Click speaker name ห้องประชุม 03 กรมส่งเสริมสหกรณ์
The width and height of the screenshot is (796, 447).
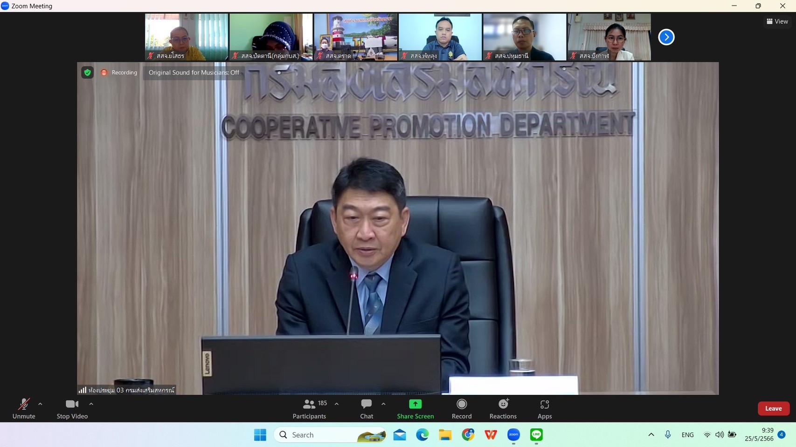click(132, 390)
